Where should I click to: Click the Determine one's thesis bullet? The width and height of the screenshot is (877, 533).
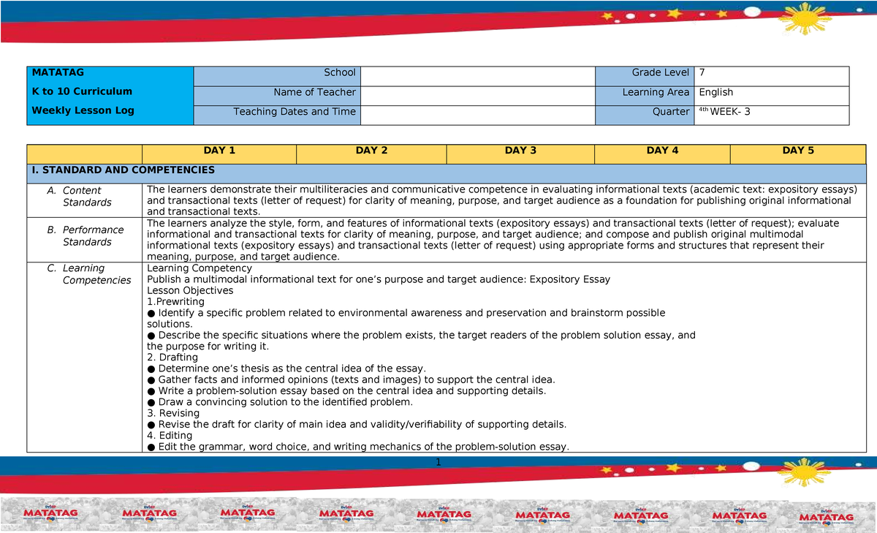(x=286, y=368)
